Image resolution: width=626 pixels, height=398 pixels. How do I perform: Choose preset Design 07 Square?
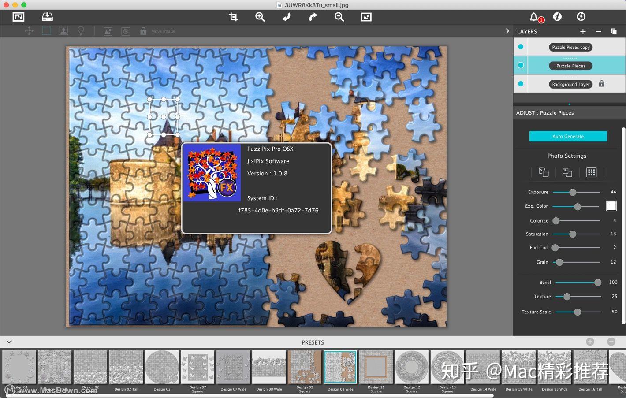point(197,367)
